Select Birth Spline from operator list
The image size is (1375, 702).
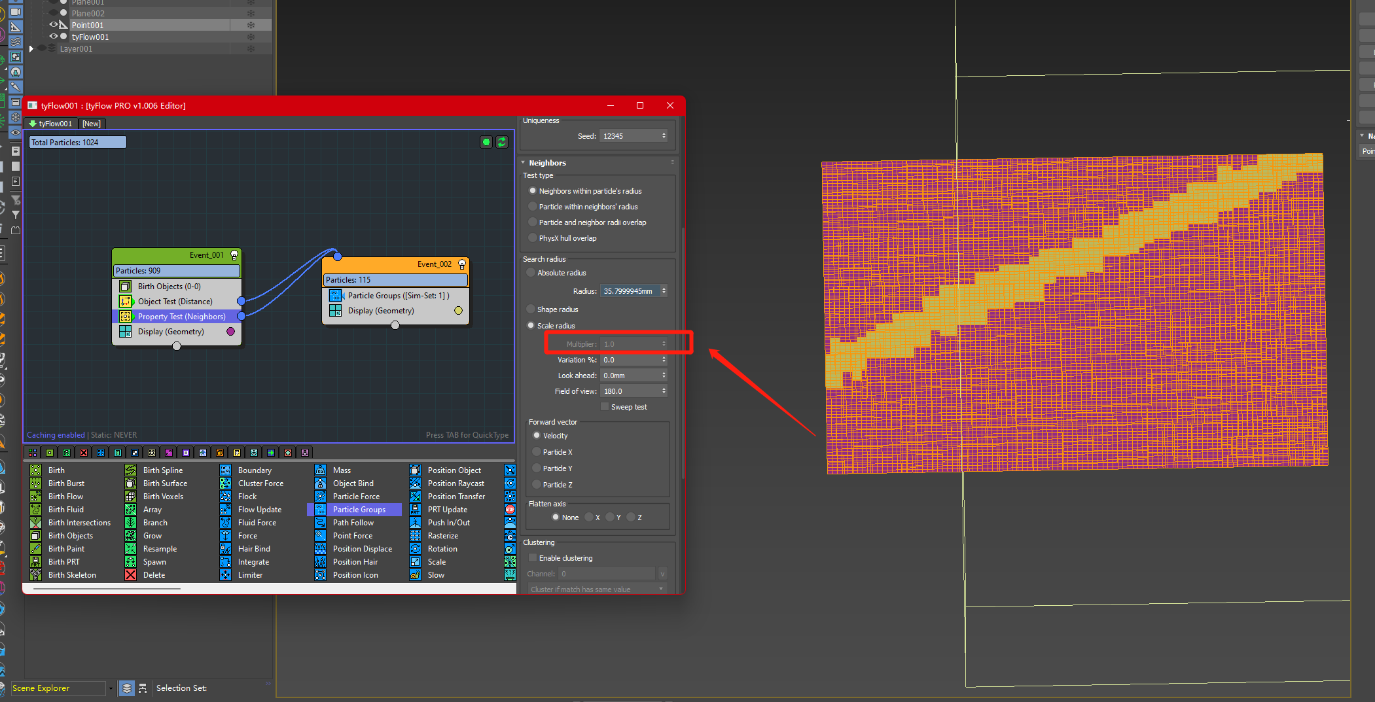162,470
